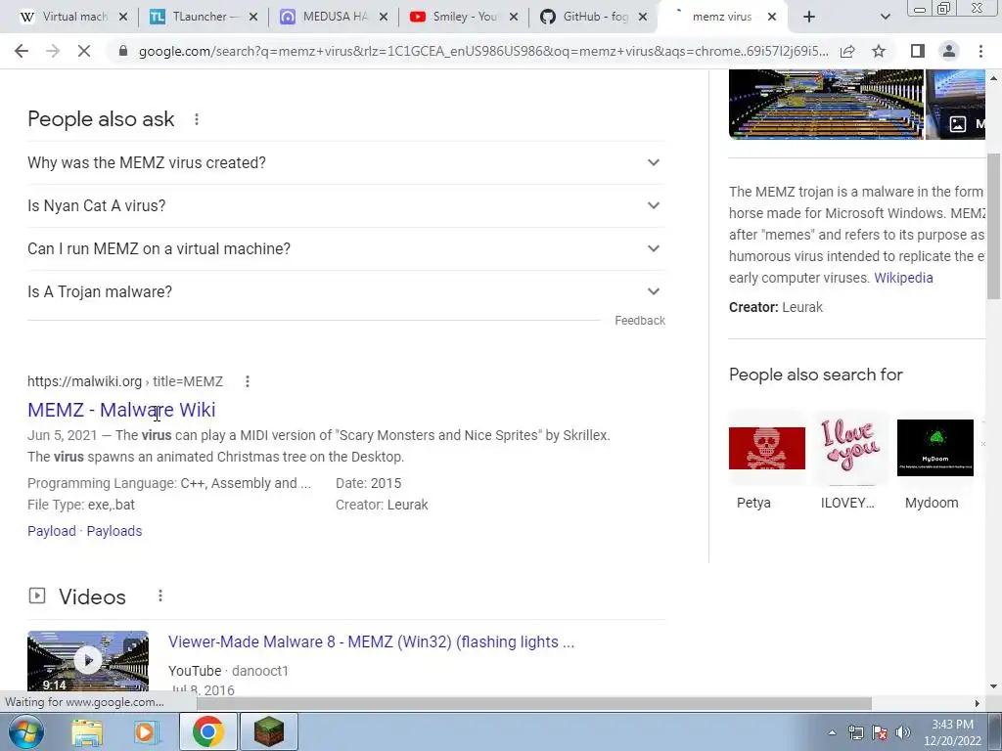Open the side panel icon
Screen dimensions: 1002x751
tap(918, 51)
